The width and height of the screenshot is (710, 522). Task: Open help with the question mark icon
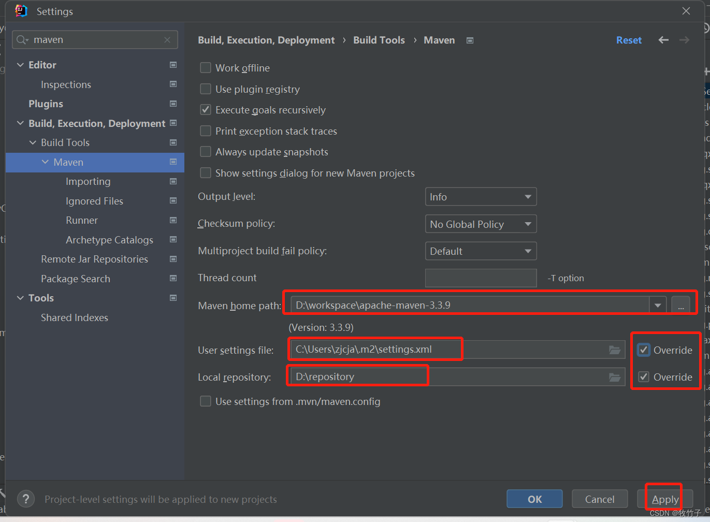26,499
